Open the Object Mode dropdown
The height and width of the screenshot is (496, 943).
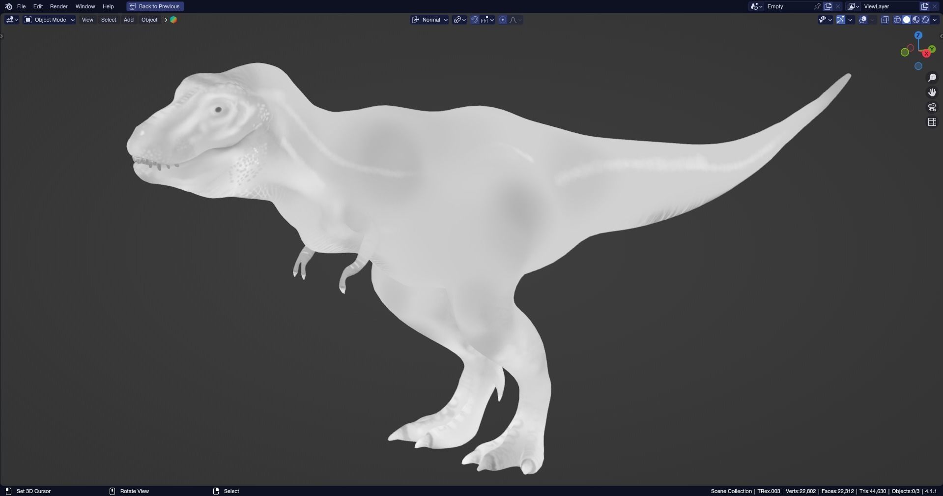50,20
